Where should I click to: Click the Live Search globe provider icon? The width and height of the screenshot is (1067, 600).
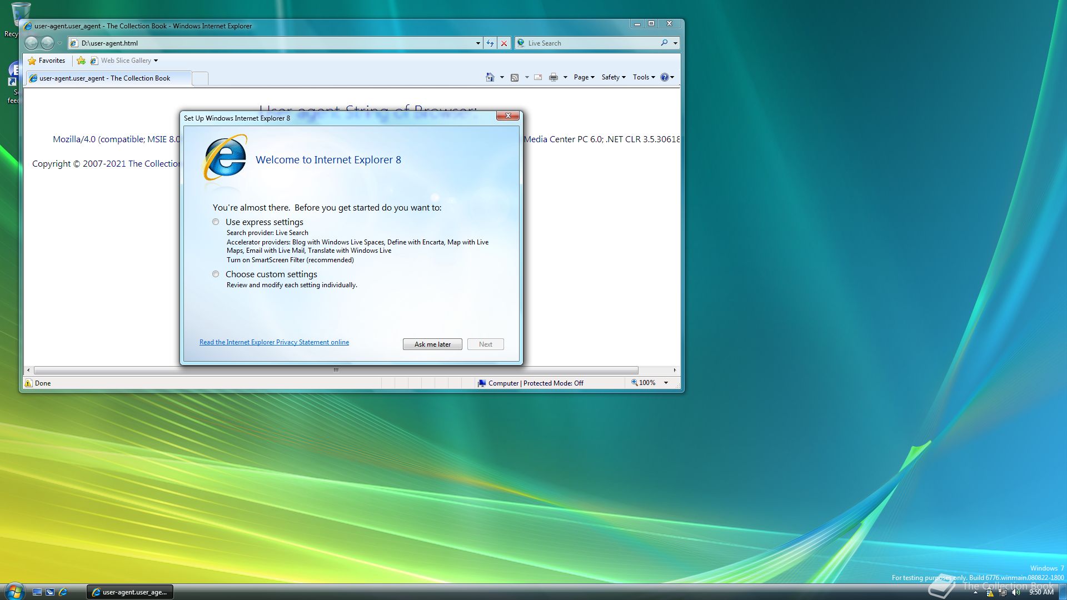[521, 43]
